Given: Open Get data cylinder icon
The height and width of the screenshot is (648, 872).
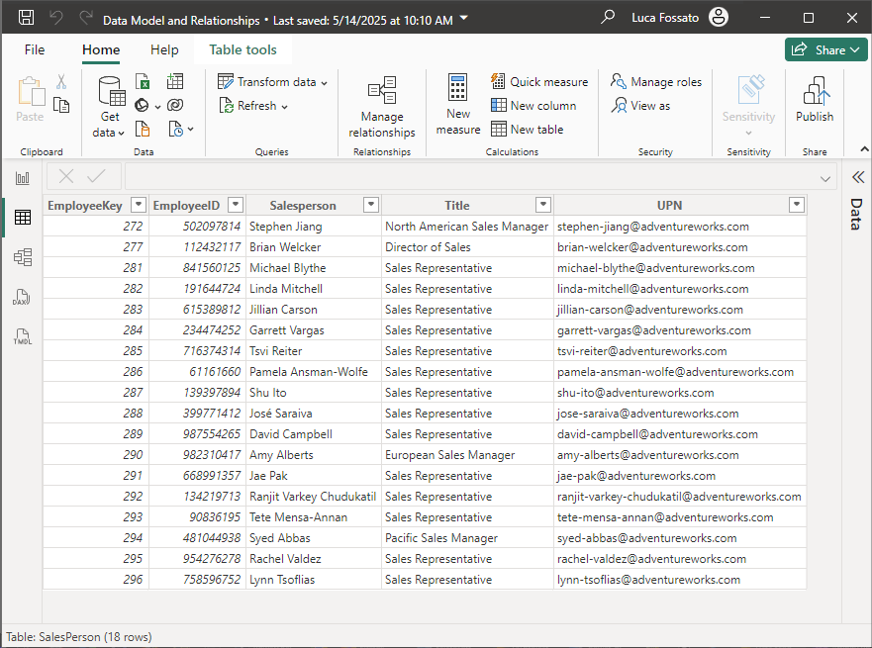Looking at the screenshot, I should (x=111, y=91).
